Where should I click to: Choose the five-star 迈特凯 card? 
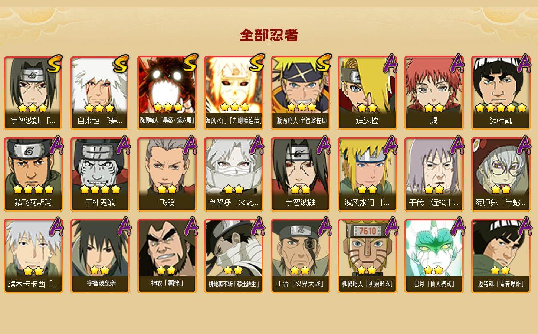coord(501,93)
